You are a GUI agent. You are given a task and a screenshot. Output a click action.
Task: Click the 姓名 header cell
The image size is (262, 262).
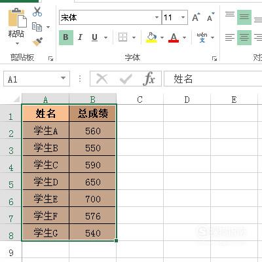[46, 113]
